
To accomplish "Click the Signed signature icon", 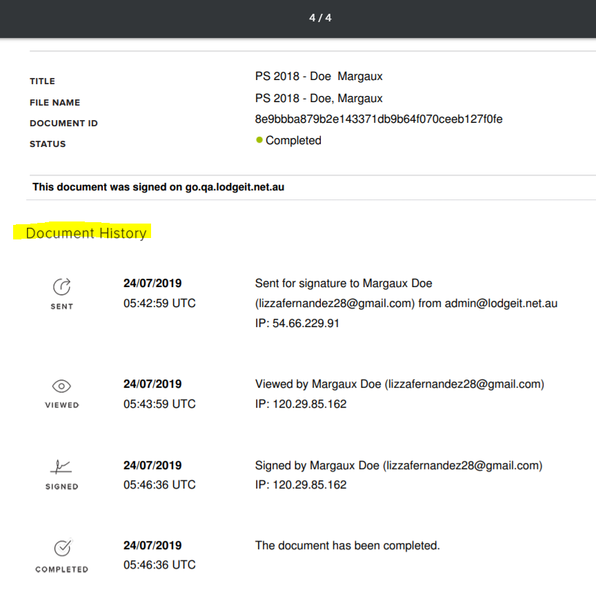I will [61, 466].
